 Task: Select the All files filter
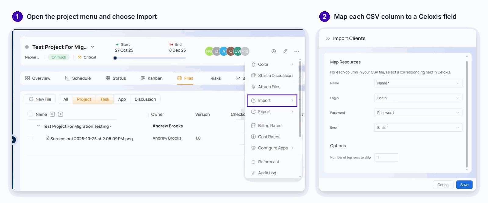pyautogui.click(x=66, y=99)
